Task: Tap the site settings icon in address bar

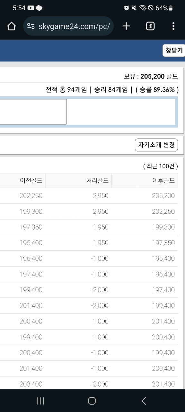Action: [31, 26]
